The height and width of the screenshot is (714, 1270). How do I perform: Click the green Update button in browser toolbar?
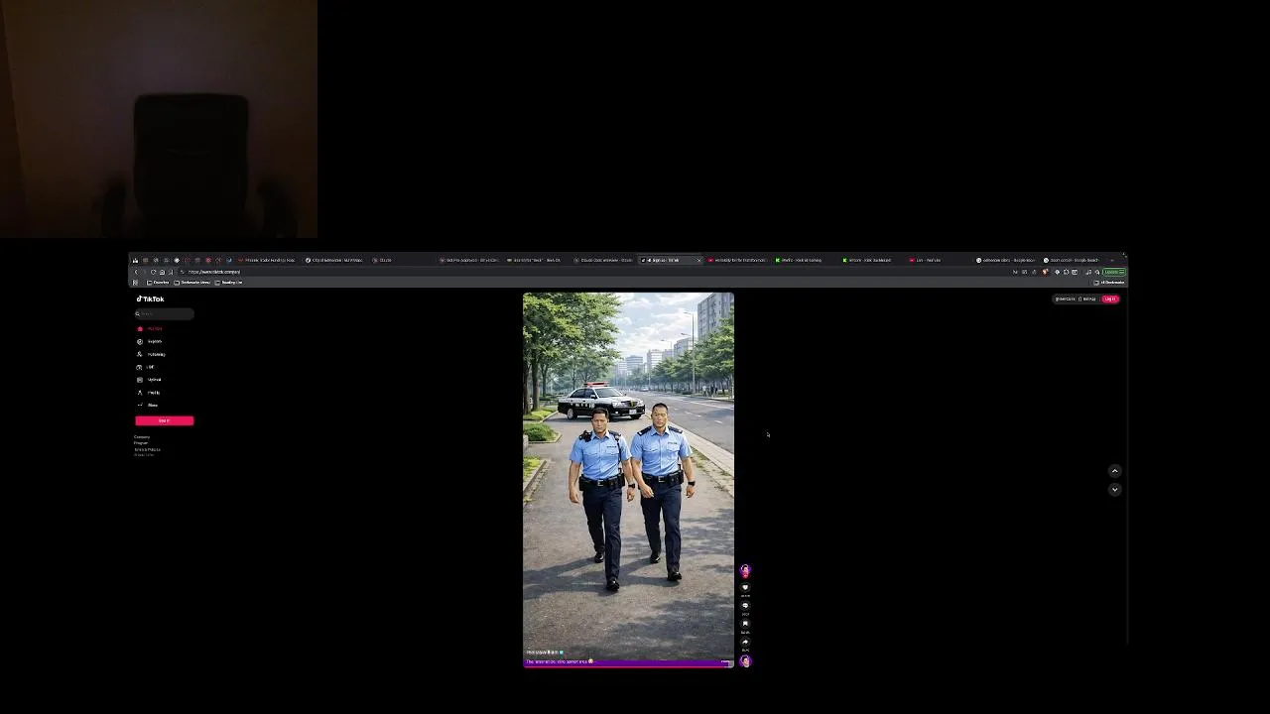[1114, 272]
